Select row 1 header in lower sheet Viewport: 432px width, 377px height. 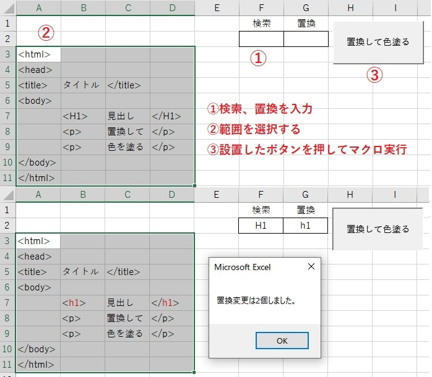point(7,210)
